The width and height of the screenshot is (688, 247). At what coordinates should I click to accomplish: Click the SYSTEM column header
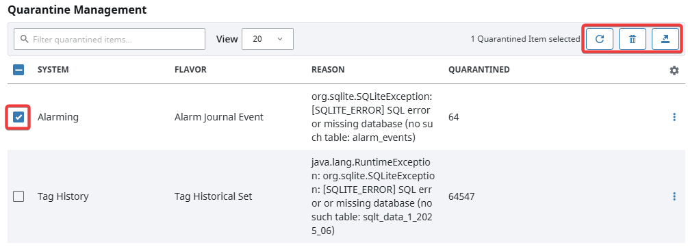53,70
